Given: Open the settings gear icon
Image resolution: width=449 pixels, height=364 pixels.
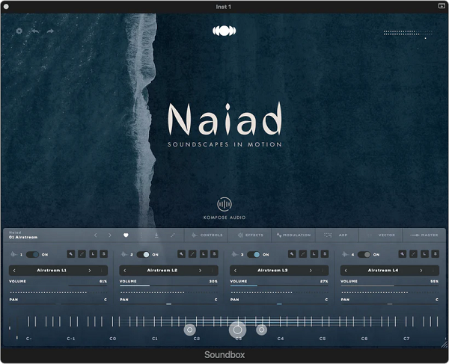Looking at the screenshot, I should (x=19, y=31).
